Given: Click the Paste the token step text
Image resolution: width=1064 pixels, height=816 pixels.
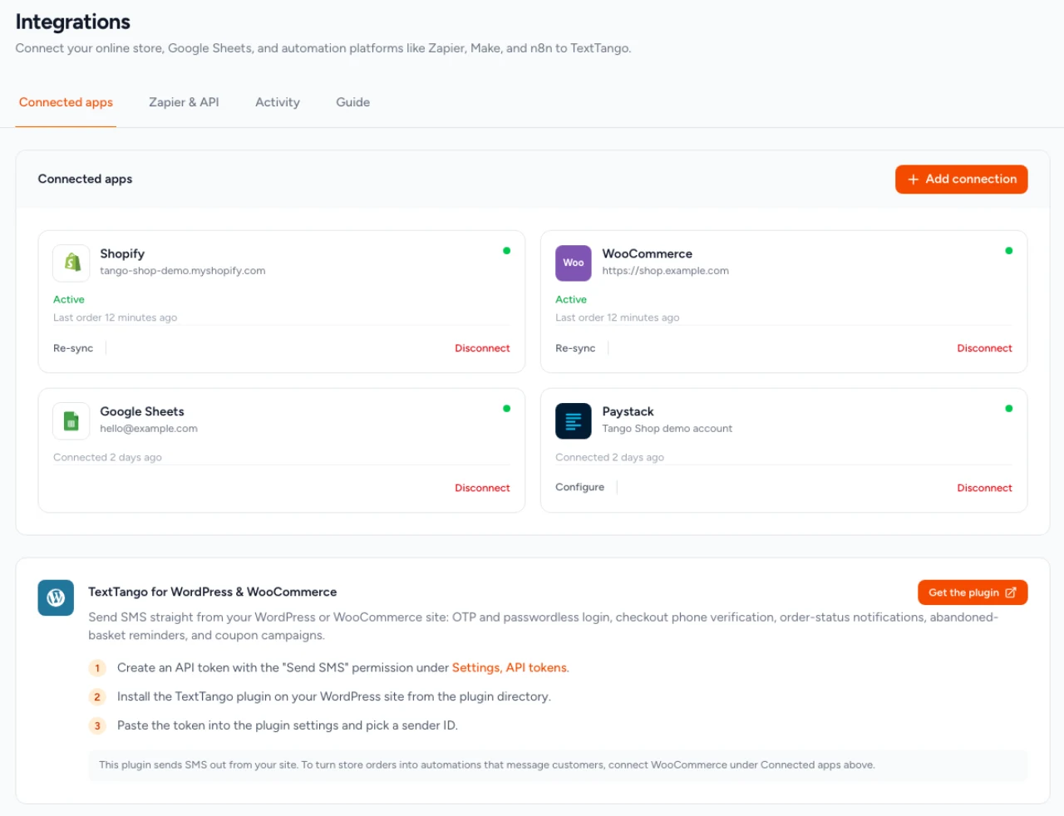Looking at the screenshot, I should pyautogui.click(x=288, y=725).
